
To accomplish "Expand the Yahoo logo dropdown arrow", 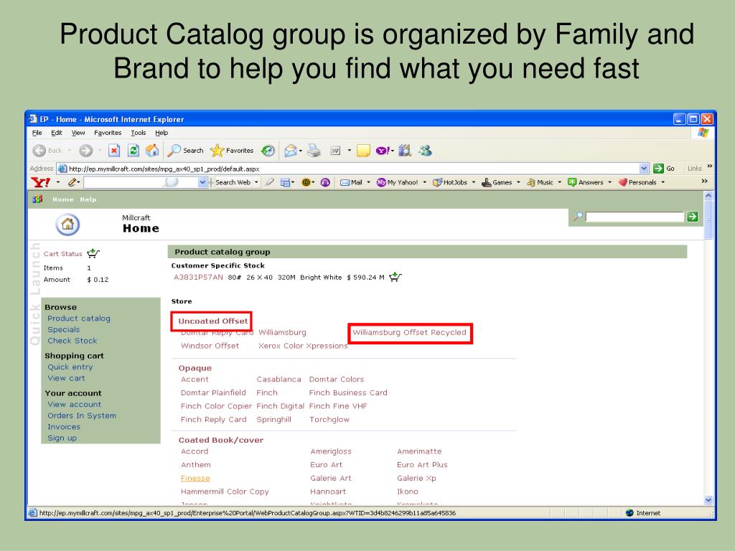I will [x=58, y=182].
